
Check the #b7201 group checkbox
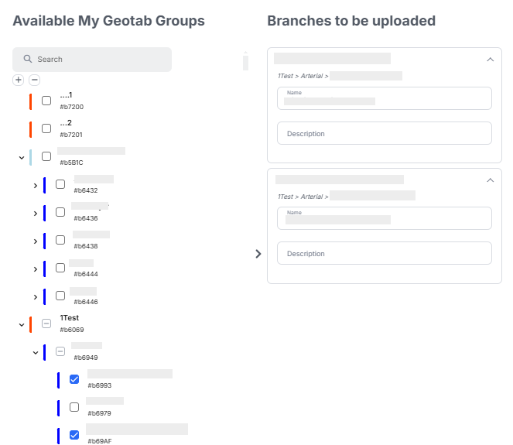coord(46,128)
